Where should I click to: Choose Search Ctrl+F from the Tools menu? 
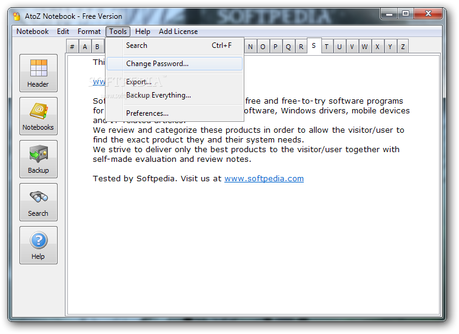pyautogui.click(x=175, y=45)
